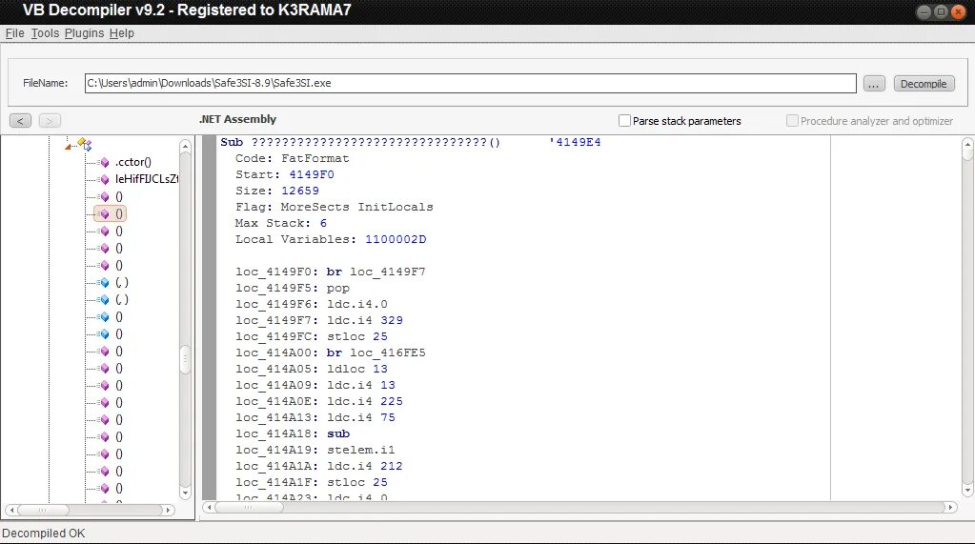Click line loc_4149F0 br loc_4149F7
This screenshot has width=975, height=544.
tap(330, 272)
